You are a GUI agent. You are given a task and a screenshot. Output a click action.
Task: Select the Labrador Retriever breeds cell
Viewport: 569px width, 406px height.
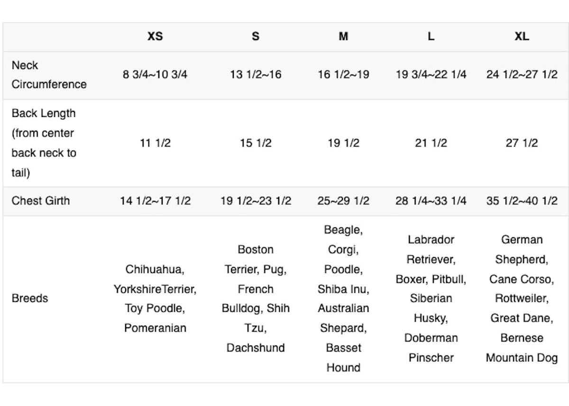tap(431, 298)
